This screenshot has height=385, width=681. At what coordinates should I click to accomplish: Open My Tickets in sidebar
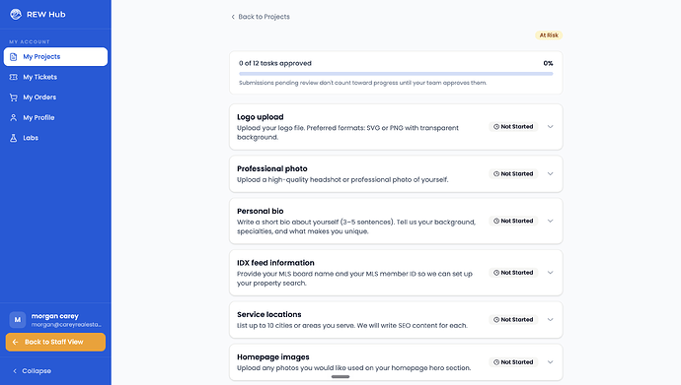(55, 77)
